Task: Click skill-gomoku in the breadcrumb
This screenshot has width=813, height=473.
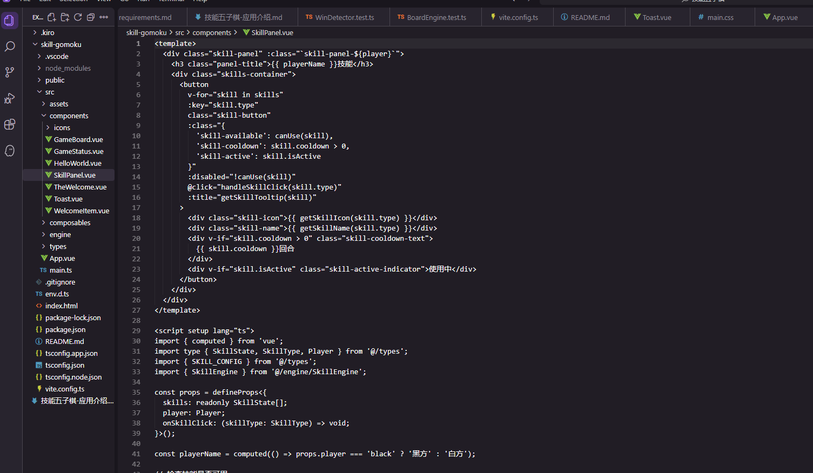Action: (x=146, y=32)
